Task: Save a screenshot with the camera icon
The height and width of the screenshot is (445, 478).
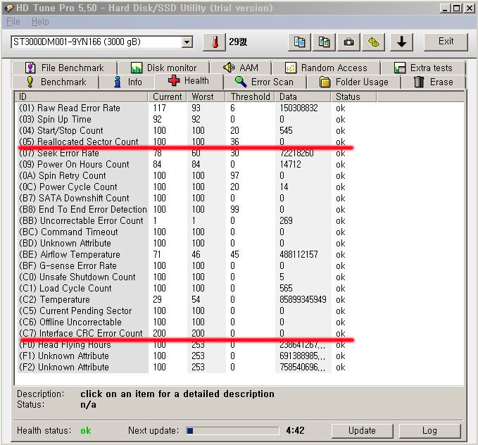Action: [348, 42]
